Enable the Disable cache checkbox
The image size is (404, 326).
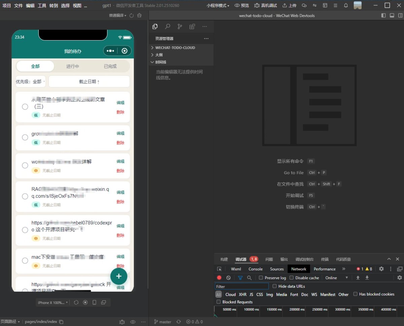point(292,278)
